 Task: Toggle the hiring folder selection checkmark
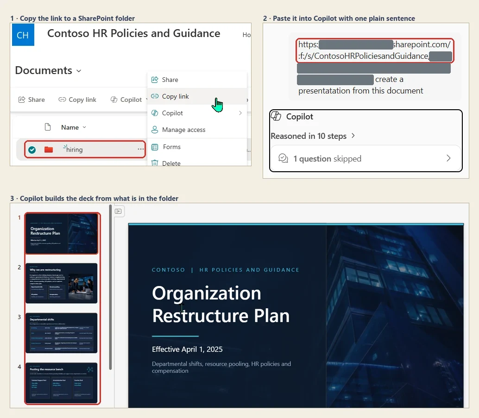(32, 150)
